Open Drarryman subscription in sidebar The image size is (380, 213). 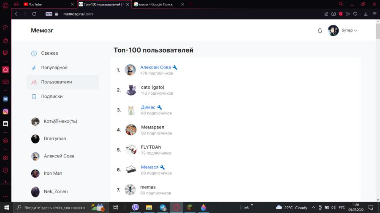[49, 139]
